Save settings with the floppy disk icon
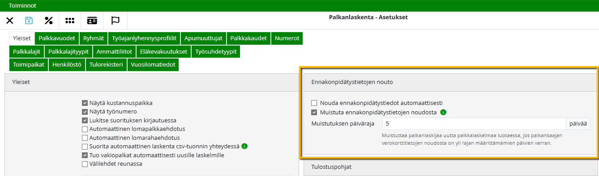 pyautogui.click(x=29, y=21)
